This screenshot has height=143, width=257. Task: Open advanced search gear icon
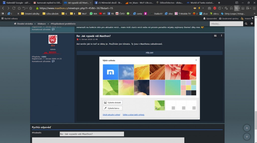[x=252, y=24]
